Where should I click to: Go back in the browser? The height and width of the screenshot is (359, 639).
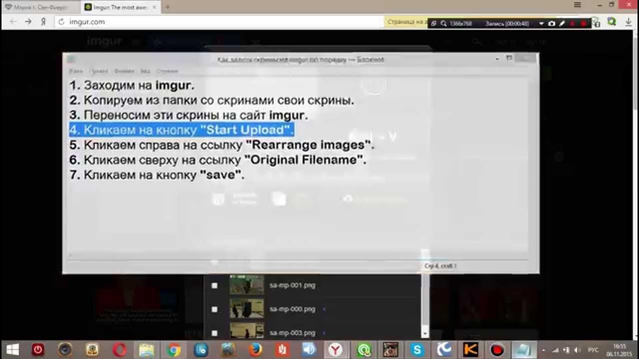click(13, 22)
